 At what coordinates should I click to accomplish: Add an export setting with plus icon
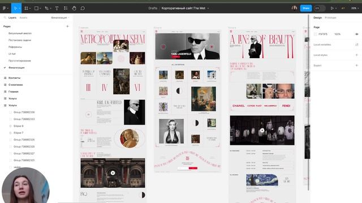[x=357, y=65]
